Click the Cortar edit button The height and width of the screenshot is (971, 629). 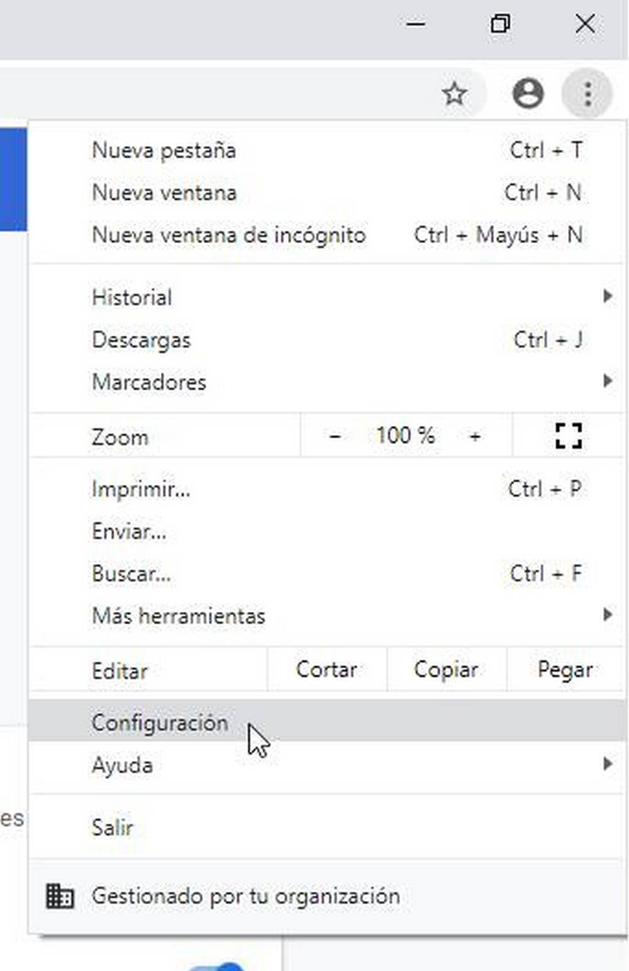326,670
